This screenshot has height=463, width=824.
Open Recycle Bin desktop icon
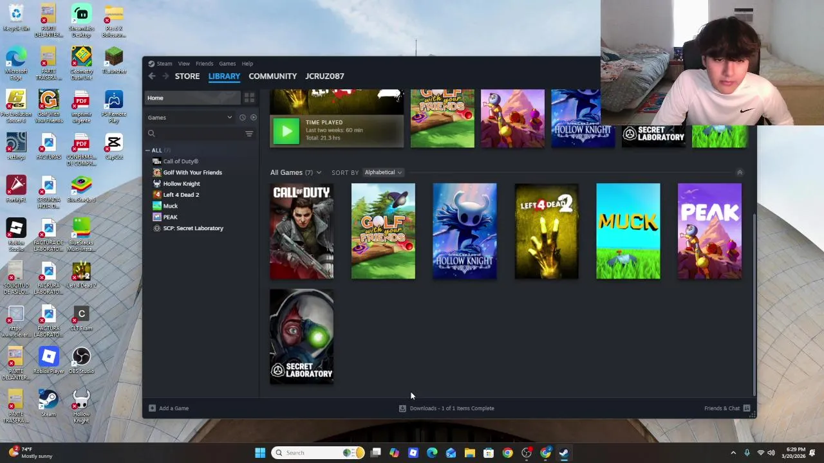tap(16, 19)
